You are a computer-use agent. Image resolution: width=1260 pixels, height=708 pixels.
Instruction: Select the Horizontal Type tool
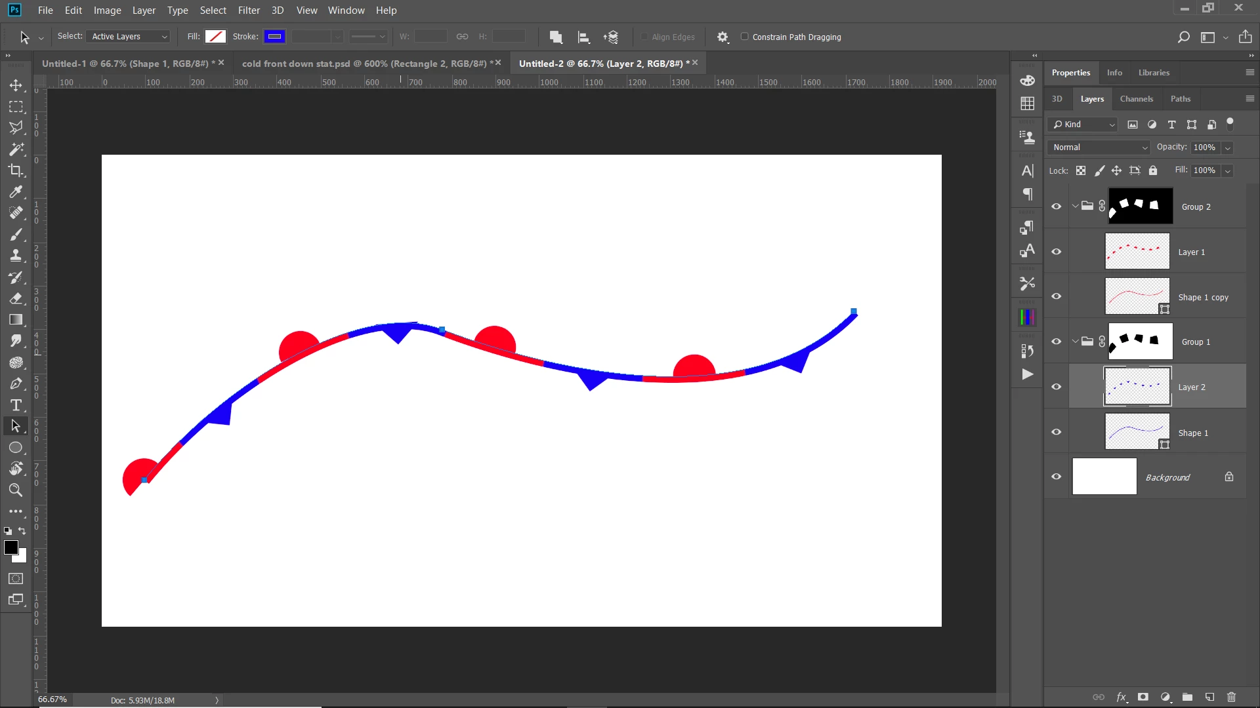tap(16, 405)
